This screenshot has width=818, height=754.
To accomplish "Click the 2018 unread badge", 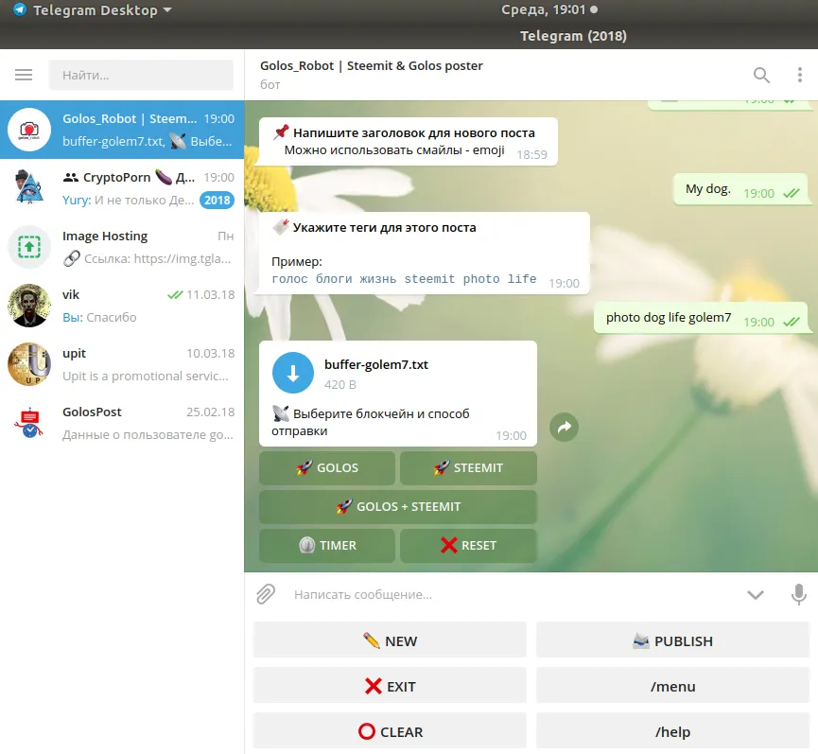I will 217,201.
